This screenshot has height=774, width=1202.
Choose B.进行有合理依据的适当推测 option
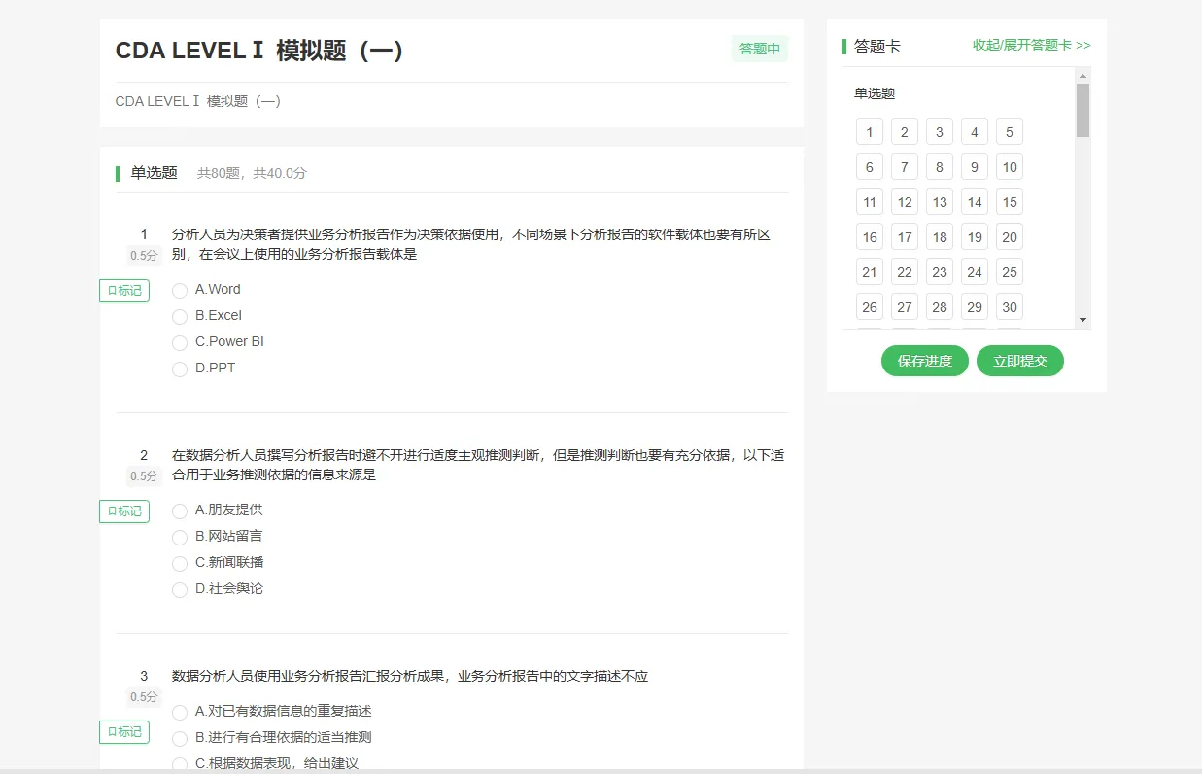(x=180, y=738)
